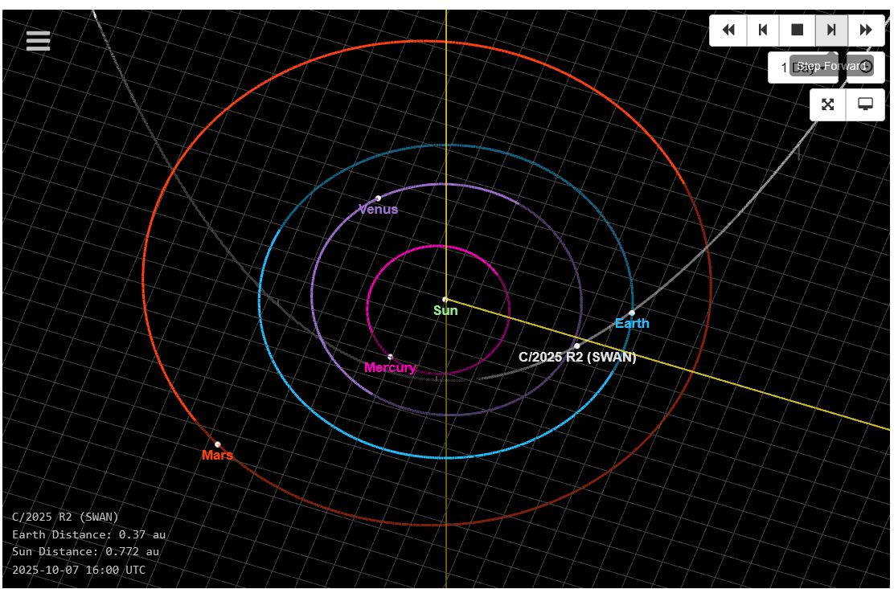Click the white dot marking the comet

coord(577,346)
